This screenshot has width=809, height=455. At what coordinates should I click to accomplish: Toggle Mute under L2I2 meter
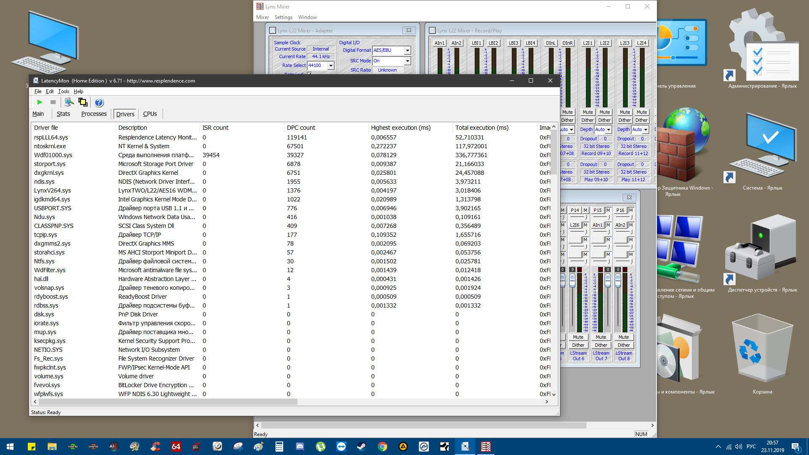(605, 112)
